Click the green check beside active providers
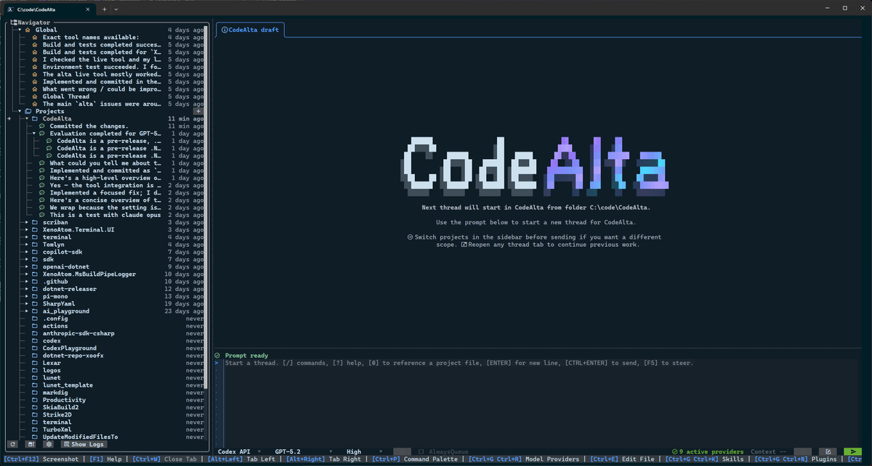 point(675,451)
